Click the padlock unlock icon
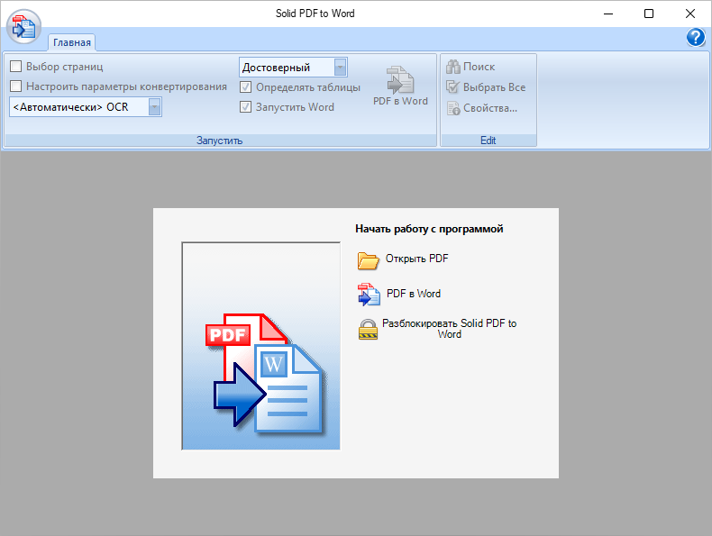The height and width of the screenshot is (536, 712). click(x=368, y=329)
